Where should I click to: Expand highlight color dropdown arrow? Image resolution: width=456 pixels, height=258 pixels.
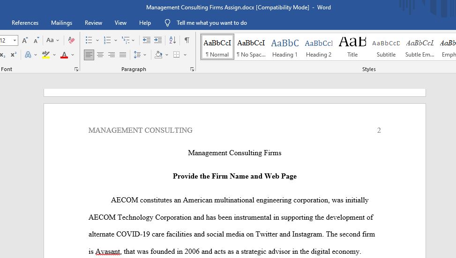(x=54, y=55)
